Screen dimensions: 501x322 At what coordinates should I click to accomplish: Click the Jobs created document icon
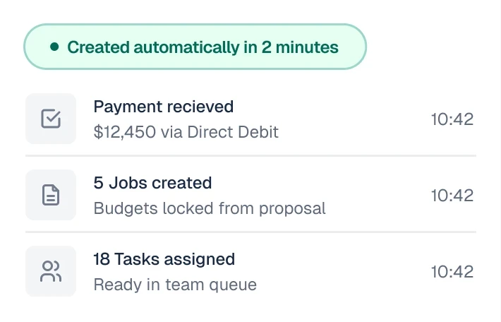[x=51, y=195]
